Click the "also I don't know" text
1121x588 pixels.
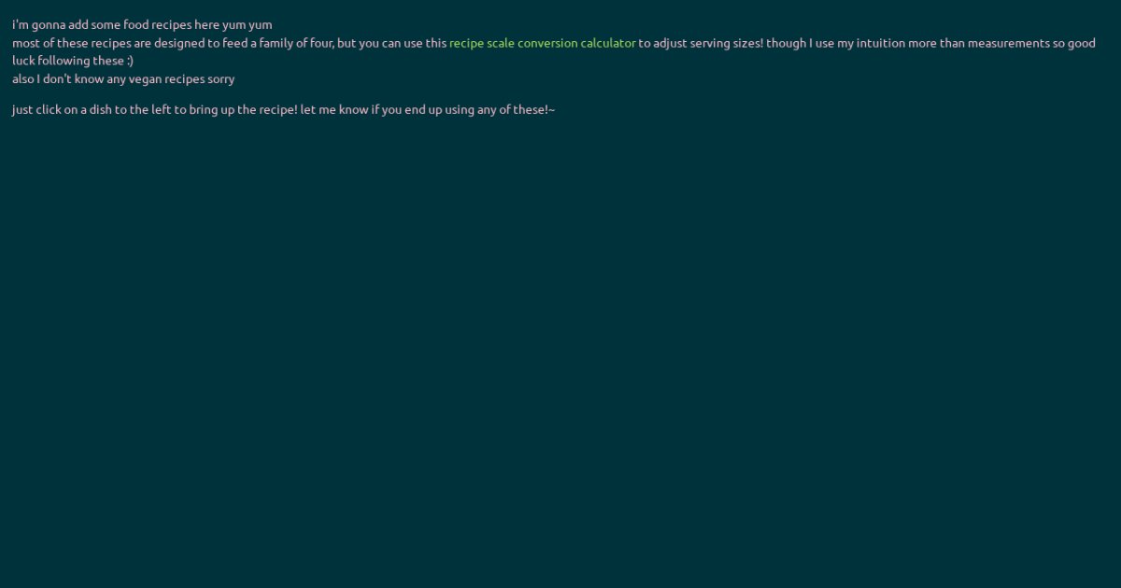[x=56, y=79]
